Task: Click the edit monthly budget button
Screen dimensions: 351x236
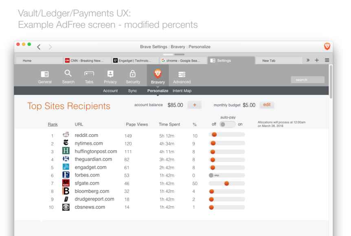Action: click(267, 105)
